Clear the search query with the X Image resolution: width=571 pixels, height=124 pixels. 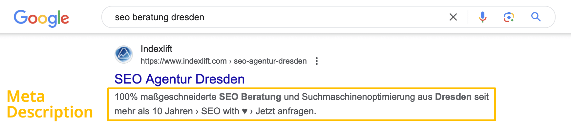coord(453,17)
